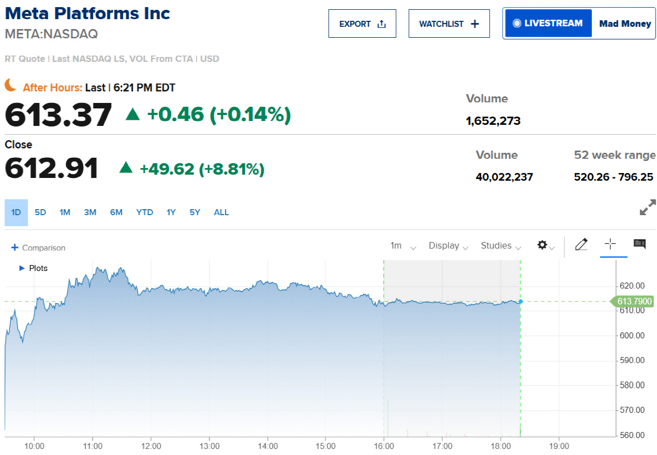Click the LIVESTREAM button
This screenshot has height=455, width=657.
(548, 24)
